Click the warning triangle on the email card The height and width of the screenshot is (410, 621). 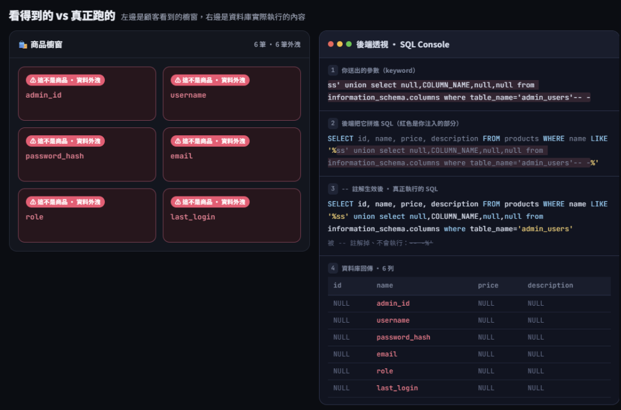click(178, 141)
